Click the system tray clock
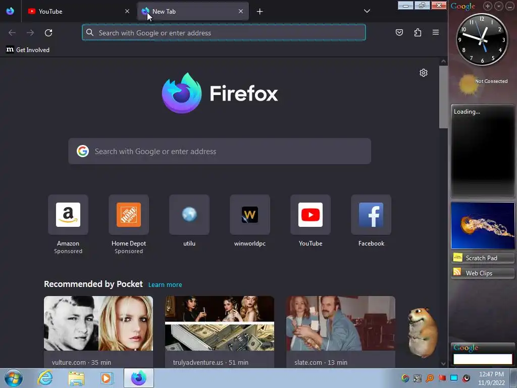 pyautogui.click(x=491, y=378)
